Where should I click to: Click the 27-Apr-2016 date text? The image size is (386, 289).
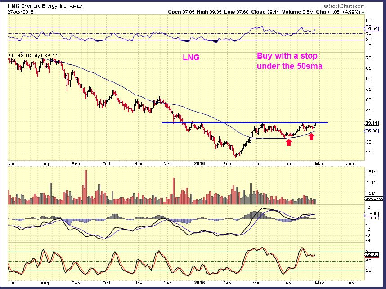pyautogui.click(x=20, y=12)
